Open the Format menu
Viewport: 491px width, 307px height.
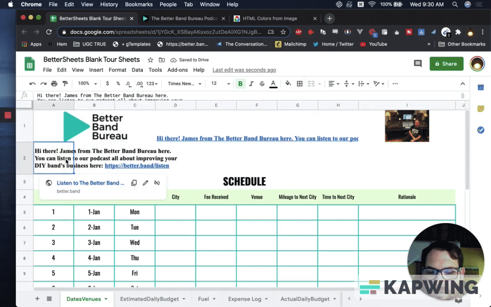click(117, 70)
